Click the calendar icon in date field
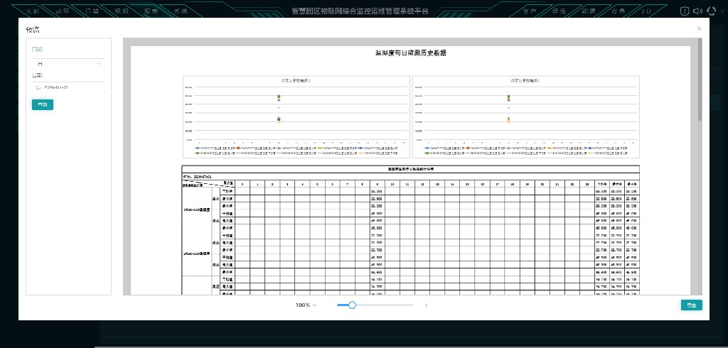 [x=38, y=87]
